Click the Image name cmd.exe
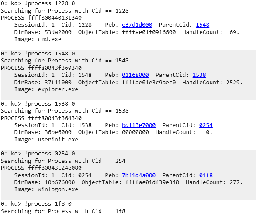Screen dimensions: 256x220 point(50,39)
